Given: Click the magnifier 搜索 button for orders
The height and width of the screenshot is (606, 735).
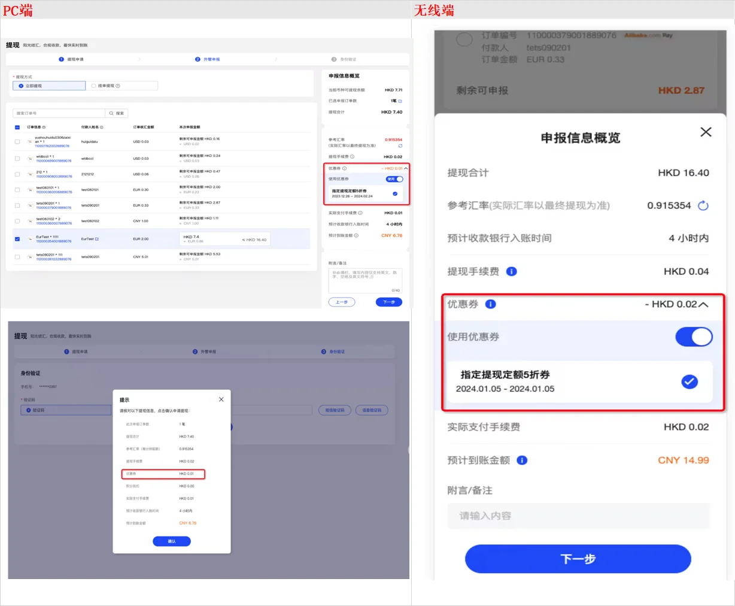Looking at the screenshot, I should click(x=117, y=113).
